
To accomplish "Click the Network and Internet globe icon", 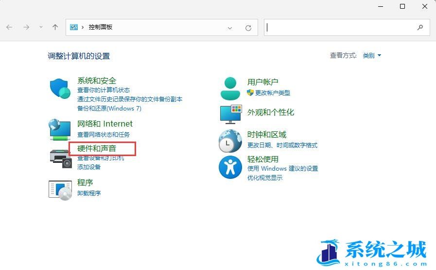I will click(x=60, y=129).
